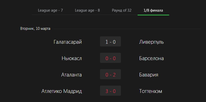Screen dimensions: 206x102
Task: Open the Атлетико Мадрид team link
Action: pos(62,91)
